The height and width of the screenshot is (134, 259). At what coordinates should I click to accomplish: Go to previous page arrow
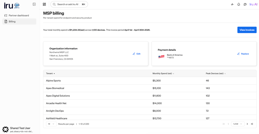pos(229,124)
